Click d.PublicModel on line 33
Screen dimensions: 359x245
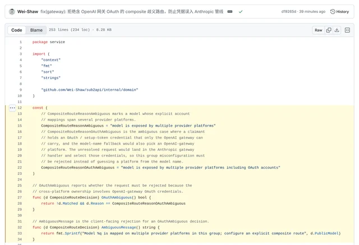coord(324,233)
